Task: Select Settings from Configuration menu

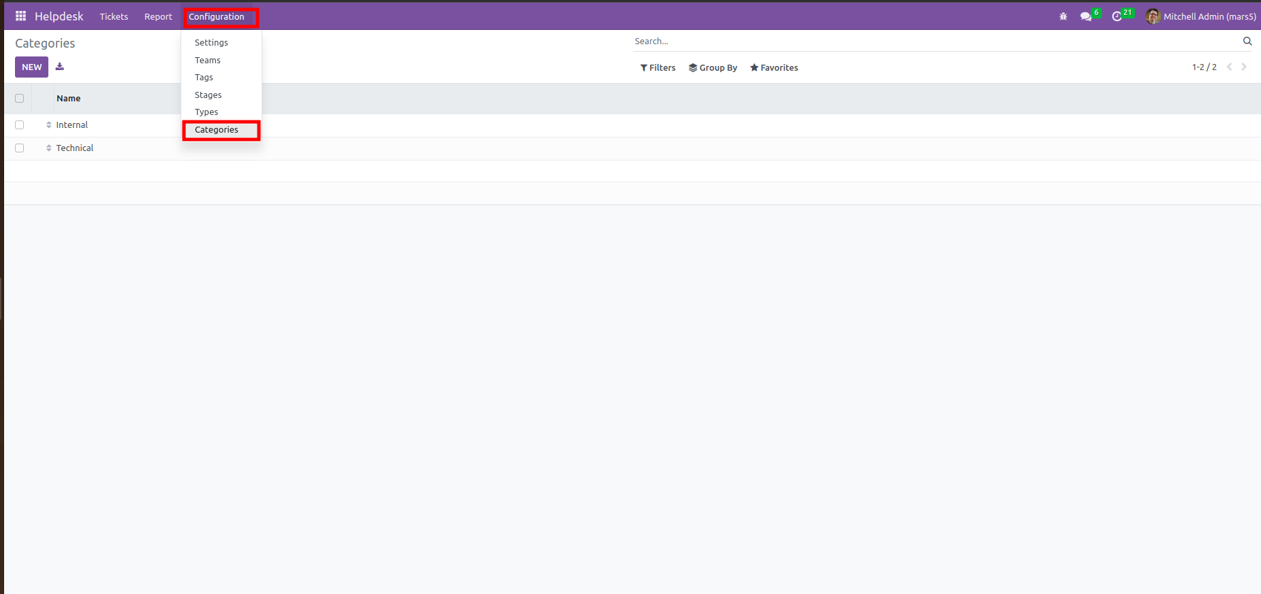Action: click(211, 43)
